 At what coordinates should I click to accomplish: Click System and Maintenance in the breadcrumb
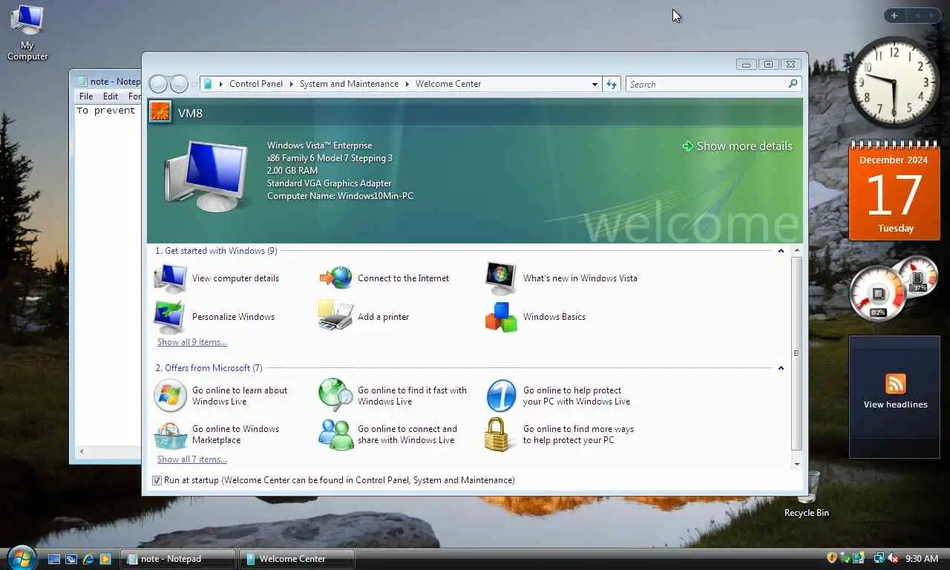349,84
